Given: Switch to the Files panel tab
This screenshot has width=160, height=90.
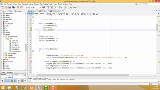Looking at the screenshot, I should 10,11.
